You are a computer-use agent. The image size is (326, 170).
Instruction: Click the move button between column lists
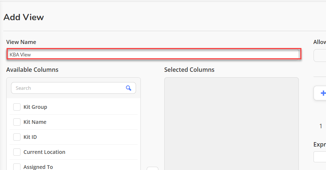pyautogui.click(x=153, y=168)
